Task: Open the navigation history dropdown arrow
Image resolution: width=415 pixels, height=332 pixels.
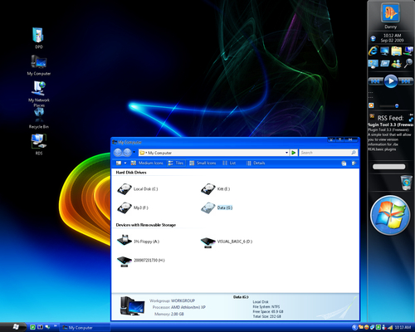Action: click(134, 152)
